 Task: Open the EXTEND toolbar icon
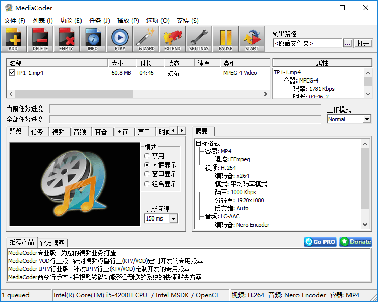[x=172, y=39]
